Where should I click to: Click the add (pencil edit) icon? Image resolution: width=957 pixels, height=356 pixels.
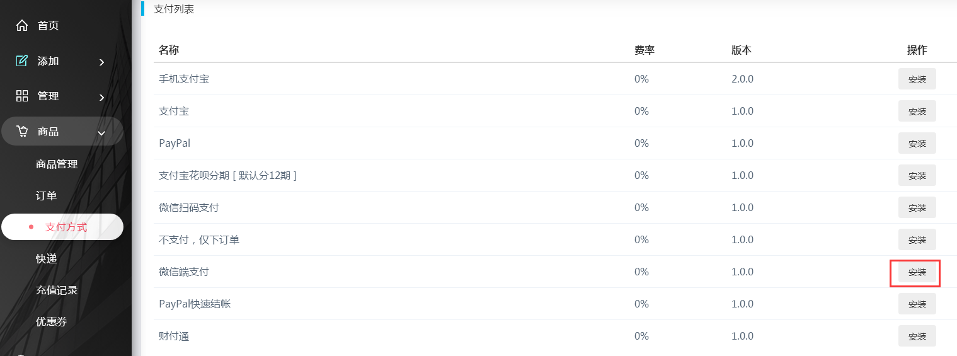pos(22,61)
